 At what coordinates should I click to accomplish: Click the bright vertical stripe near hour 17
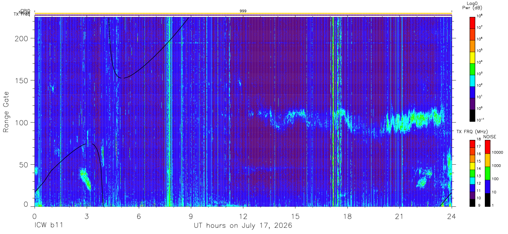click(x=333, y=111)
